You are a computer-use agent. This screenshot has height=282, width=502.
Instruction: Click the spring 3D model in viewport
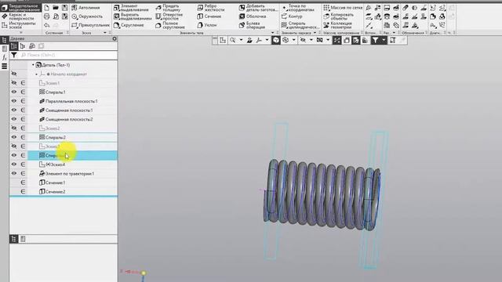point(322,195)
